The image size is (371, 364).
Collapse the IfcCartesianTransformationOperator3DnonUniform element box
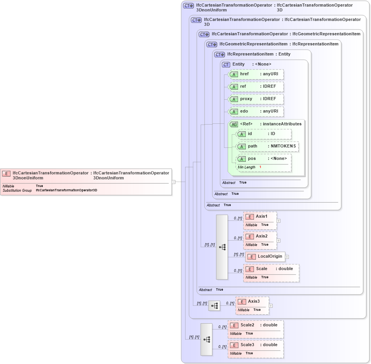tap(173, 180)
